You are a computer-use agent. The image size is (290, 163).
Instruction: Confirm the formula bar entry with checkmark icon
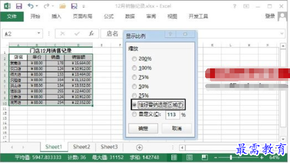[x=77, y=33]
